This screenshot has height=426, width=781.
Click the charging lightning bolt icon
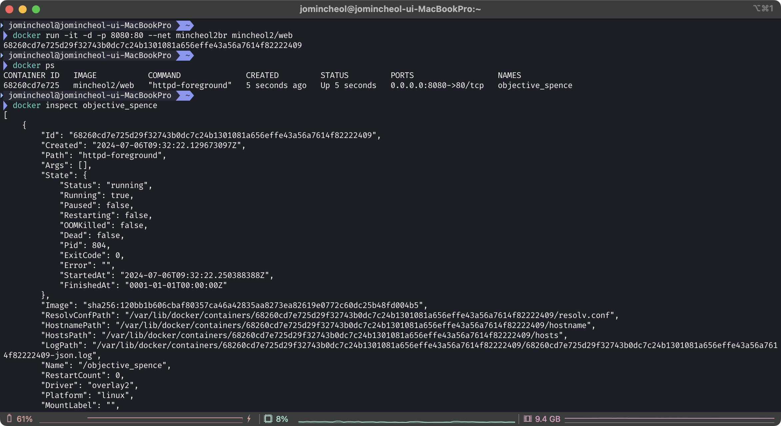(x=249, y=419)
